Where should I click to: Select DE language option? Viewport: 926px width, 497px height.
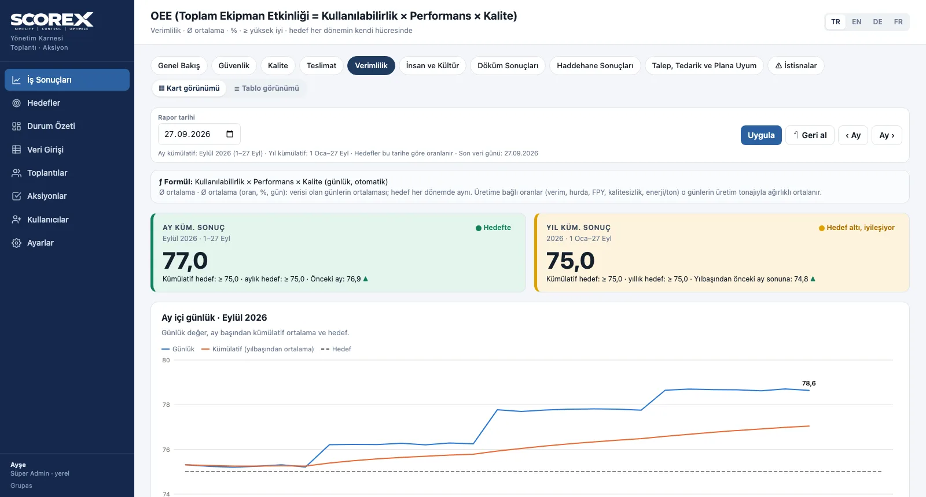tap(877, 22)
